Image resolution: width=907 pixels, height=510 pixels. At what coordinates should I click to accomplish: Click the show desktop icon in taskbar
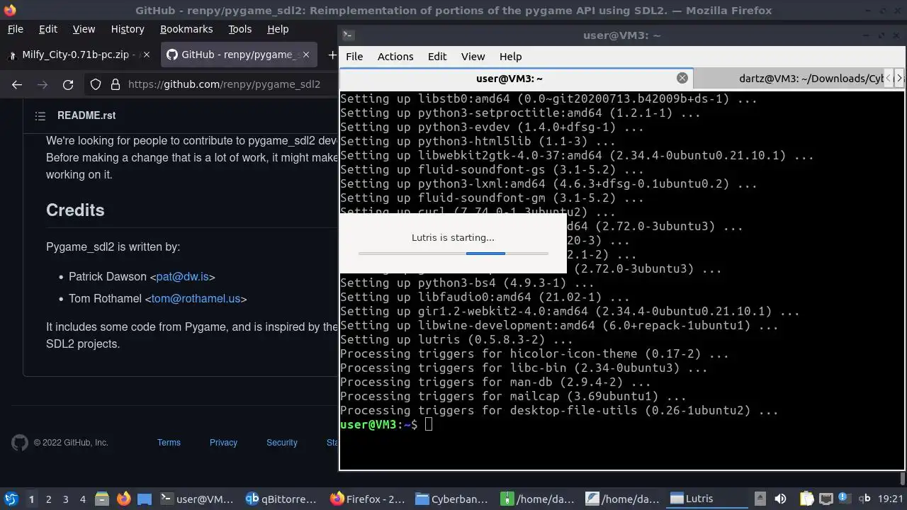[x=145, y=499]
